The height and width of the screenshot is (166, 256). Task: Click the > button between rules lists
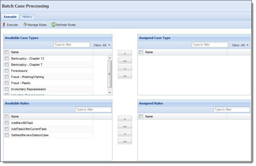coord(125,119)
